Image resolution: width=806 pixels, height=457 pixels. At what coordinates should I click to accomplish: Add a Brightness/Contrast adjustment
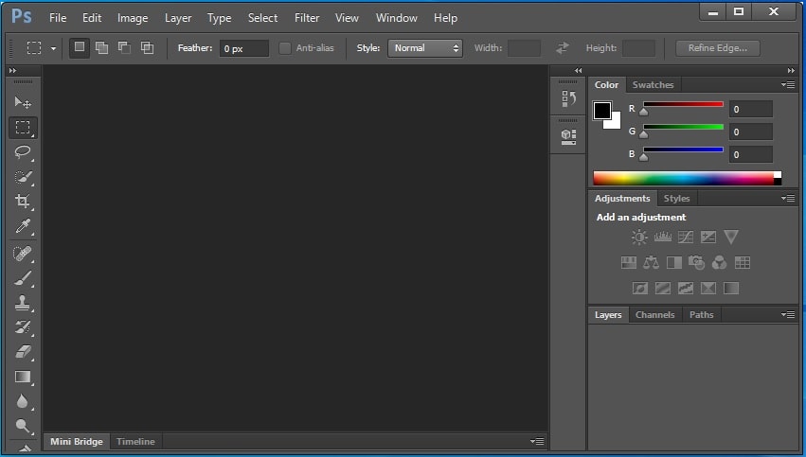pyautogui.click(x=639, y=237)
